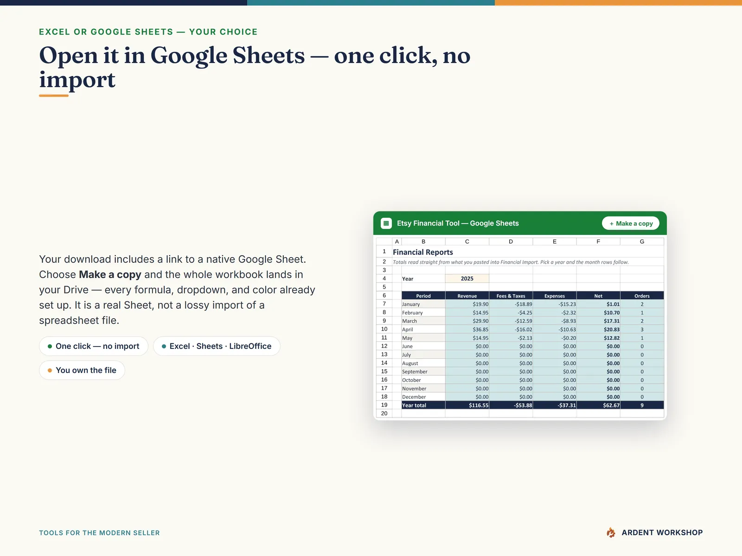Select the 'Excel · Sheets · LibreOffice' pill

tap(217, 346)
